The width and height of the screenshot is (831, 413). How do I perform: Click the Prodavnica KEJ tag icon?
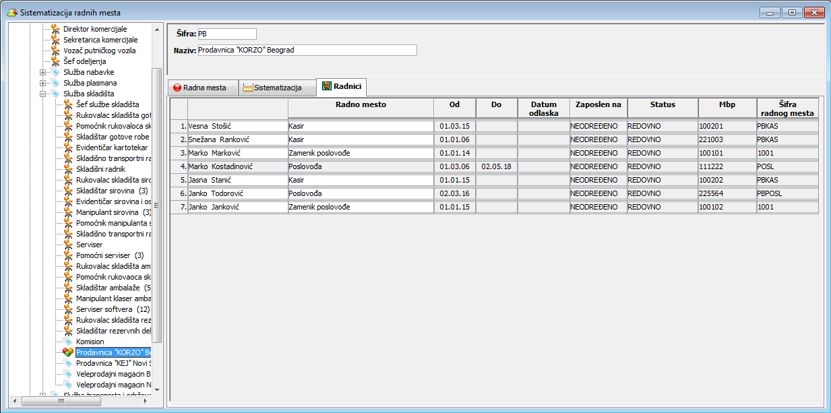[68, 363]
